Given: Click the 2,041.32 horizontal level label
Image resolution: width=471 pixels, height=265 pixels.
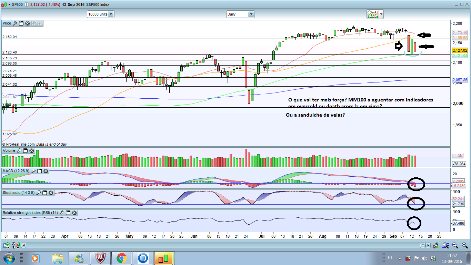Looking at the screenshot, I should (x=10, y=85).
